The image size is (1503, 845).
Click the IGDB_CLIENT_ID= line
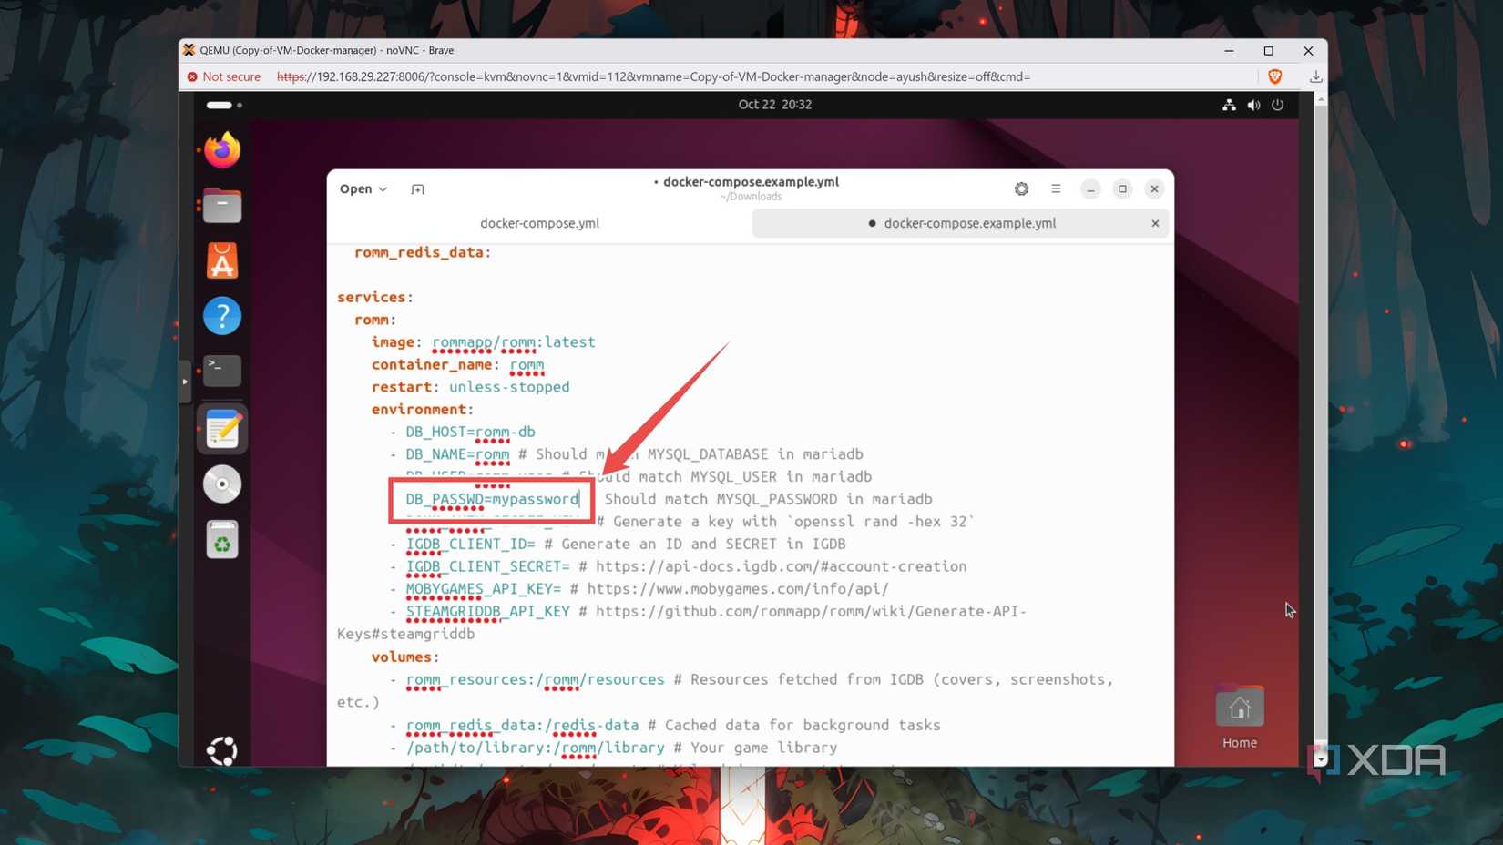(x=470, y=544)
